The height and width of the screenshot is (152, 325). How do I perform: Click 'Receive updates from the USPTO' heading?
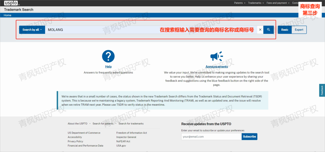coord(206,124)
